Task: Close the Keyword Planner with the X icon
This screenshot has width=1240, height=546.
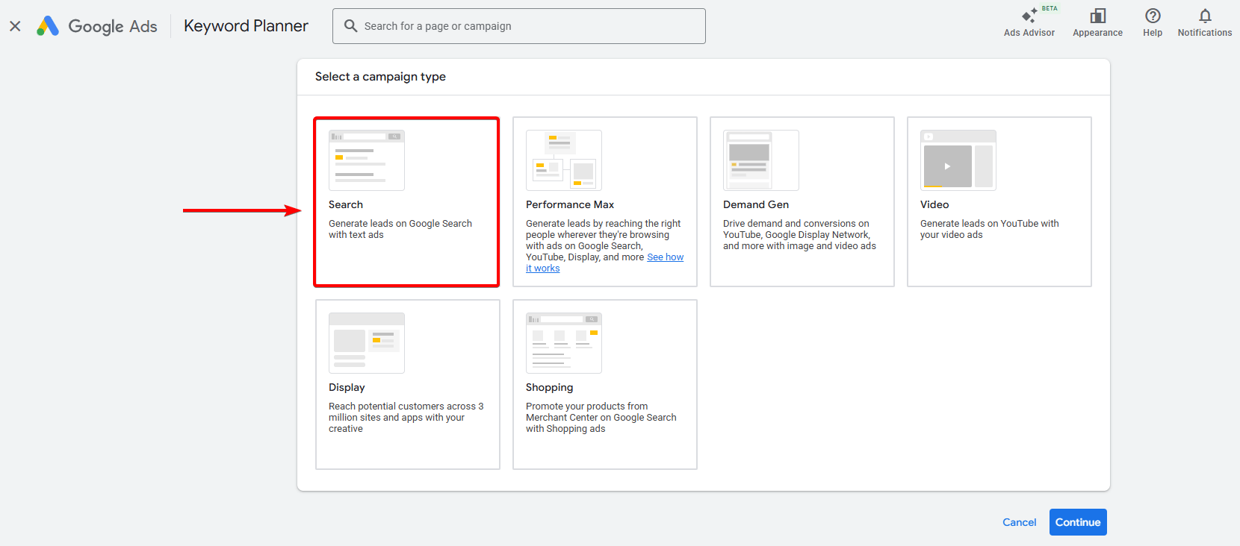Action: [15, 26]
